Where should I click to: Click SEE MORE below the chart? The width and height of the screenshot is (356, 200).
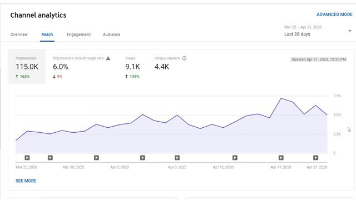[x=26, y=181]
